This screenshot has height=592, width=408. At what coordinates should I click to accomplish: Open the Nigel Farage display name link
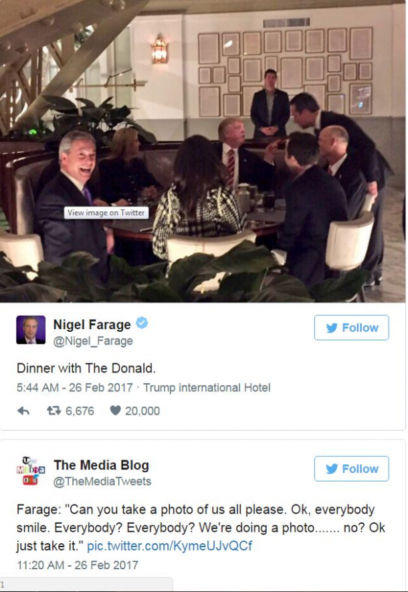click(92, 324)
